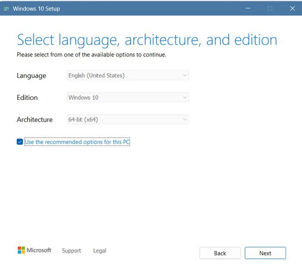This screenshot has height=264, width=302.
Task: Click the 'English (United States)' language value
Action: pyautogui.click(x=96, y=76)
